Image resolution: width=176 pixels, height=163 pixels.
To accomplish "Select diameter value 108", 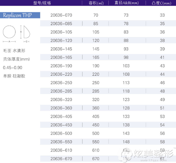I will tap(126, 74).
